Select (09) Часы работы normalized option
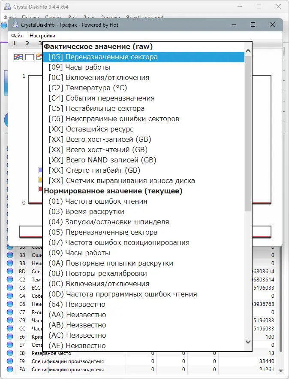This screenshot has width=289, height=379. (x=144, y=253)
